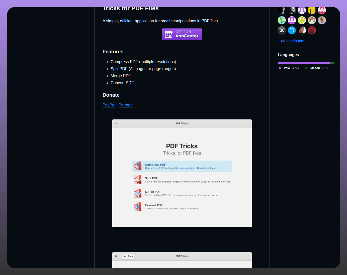Click the 'Donate' heading
347x275 pixels.
click(x=111, y=95)
